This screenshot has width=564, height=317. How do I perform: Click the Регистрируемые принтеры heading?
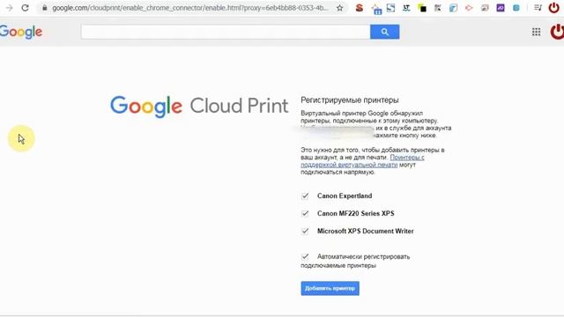point(350,100)
